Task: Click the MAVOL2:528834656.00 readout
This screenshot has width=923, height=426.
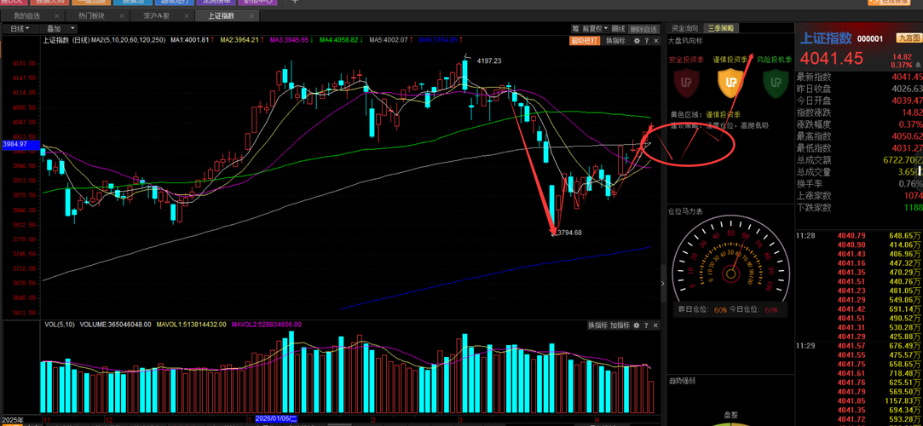Action: coord(267,325)
